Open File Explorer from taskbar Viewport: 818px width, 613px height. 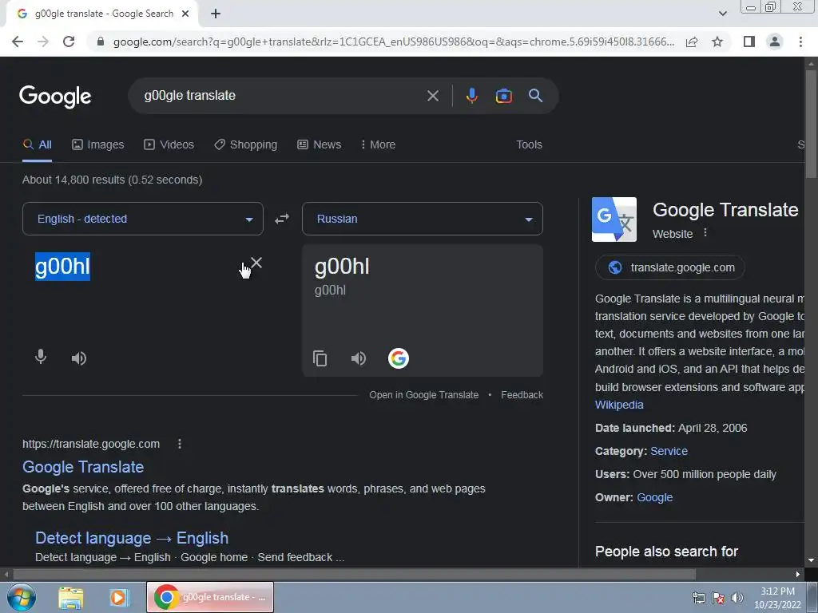(71, 597)
